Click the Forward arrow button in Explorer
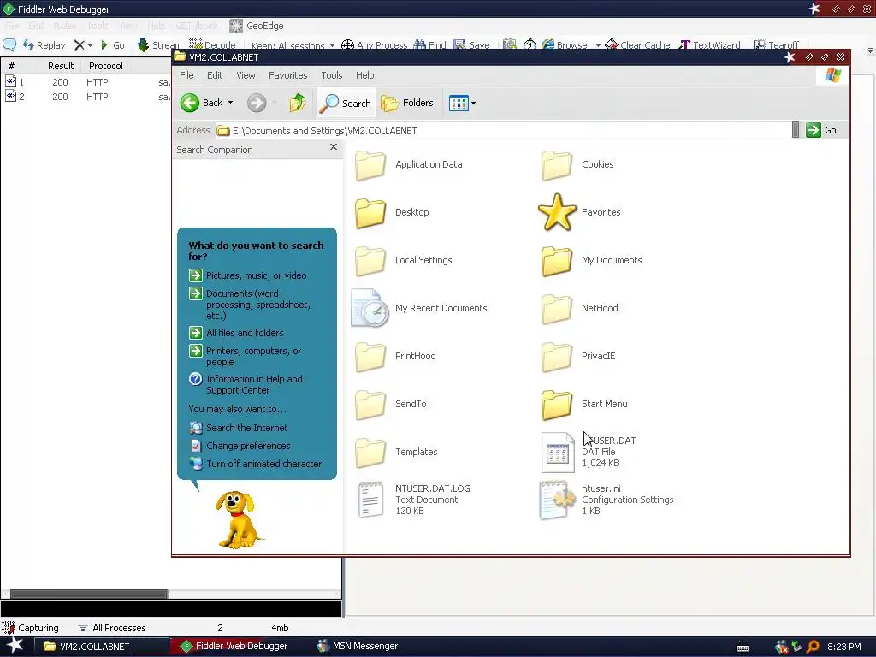876x657 pixels. point(257,103)
